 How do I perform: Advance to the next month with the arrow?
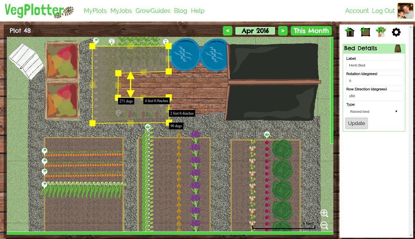point(283,31)
